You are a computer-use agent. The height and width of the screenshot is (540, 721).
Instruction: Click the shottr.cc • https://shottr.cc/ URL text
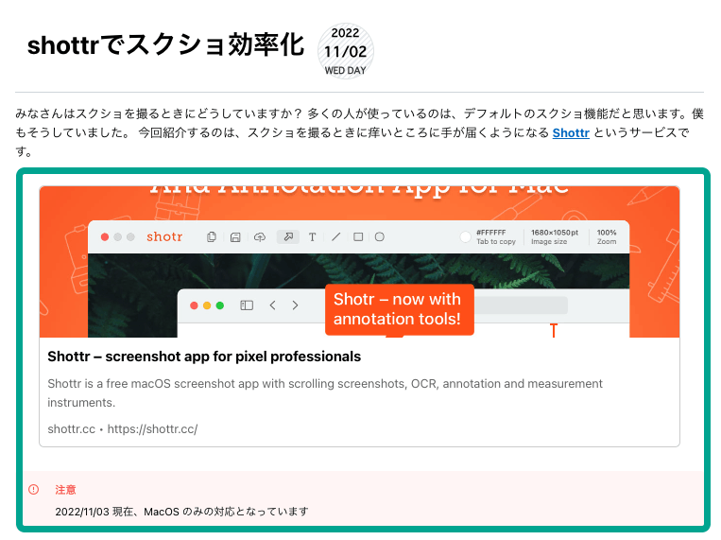(x=122, y=429)
